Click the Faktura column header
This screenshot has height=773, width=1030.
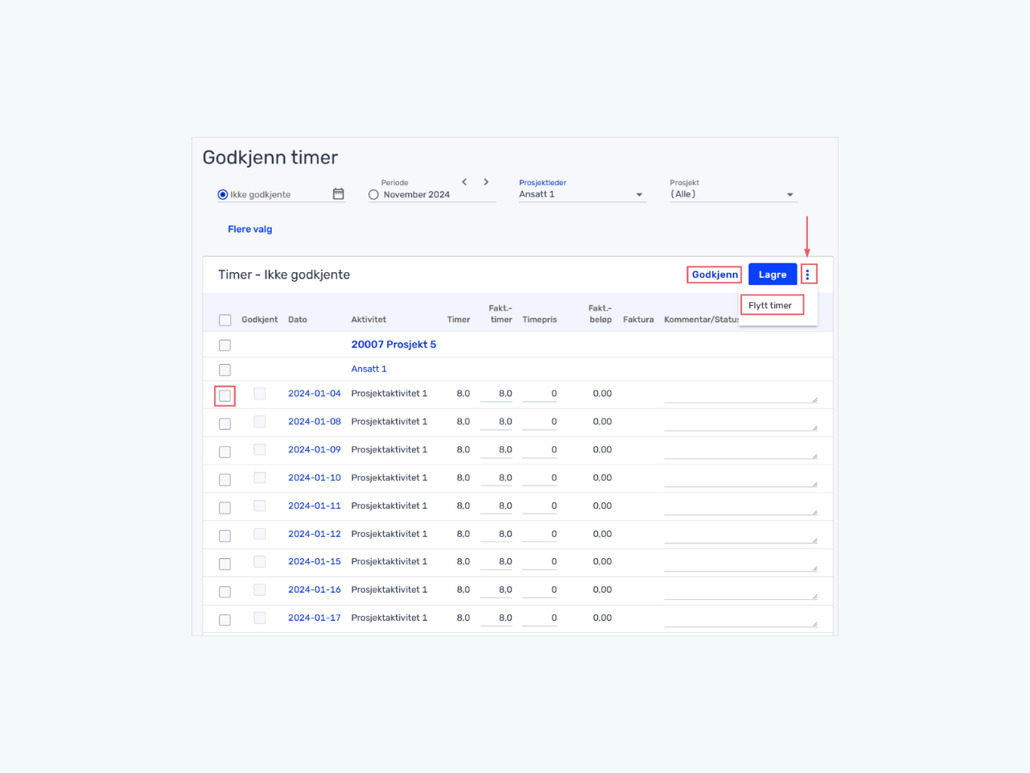[x=638, y=320]
